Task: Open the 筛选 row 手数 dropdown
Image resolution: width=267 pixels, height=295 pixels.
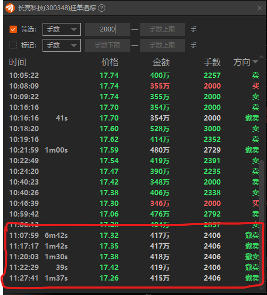Action: (x=62, y=29)
